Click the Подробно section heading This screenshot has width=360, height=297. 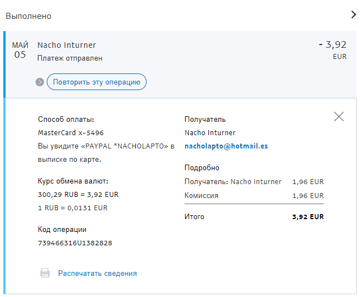point(202,168)
